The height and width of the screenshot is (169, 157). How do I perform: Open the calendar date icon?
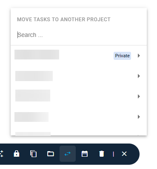pos(85,154)
